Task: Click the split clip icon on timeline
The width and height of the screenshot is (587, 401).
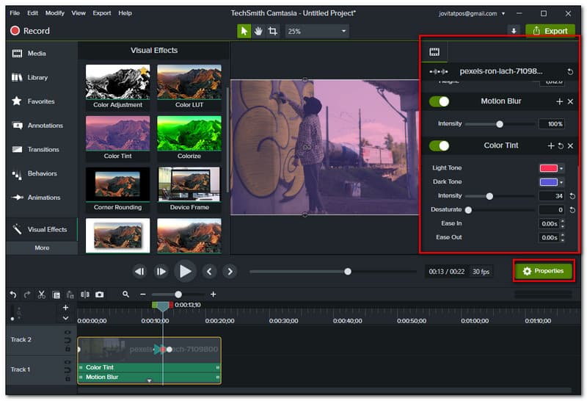Action: pyautogui.click(x=85, y=295)
